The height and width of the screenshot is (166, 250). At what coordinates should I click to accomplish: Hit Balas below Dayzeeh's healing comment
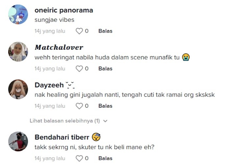pos(105,106)
